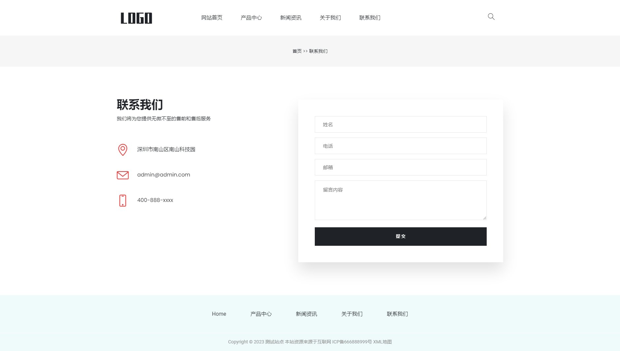Click the admin@admin.com email address
Screen dimensions: 620x351
[x=164, y=175]
